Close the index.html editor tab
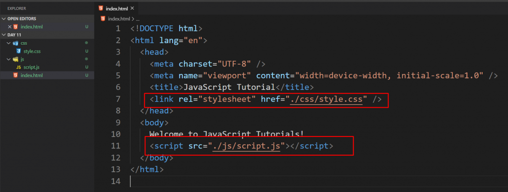This screenshot has width=508, height=192. click(x=131, y=9)
